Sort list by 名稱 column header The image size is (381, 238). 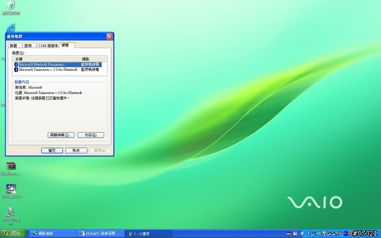(x=46, y=59)
